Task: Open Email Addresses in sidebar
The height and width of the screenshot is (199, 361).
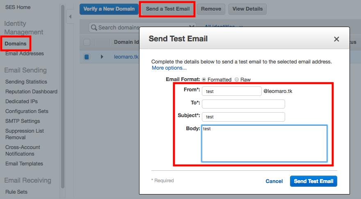Action: [25, 54]
